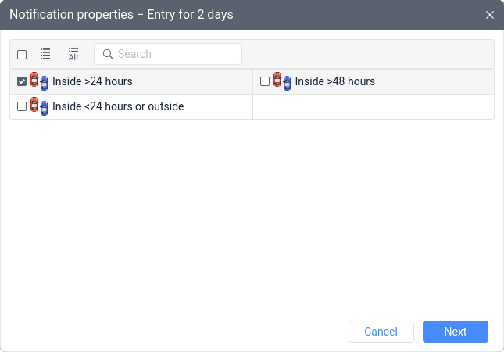Click the empty cell below Inside >48 hours

click(x=374, y=107)
